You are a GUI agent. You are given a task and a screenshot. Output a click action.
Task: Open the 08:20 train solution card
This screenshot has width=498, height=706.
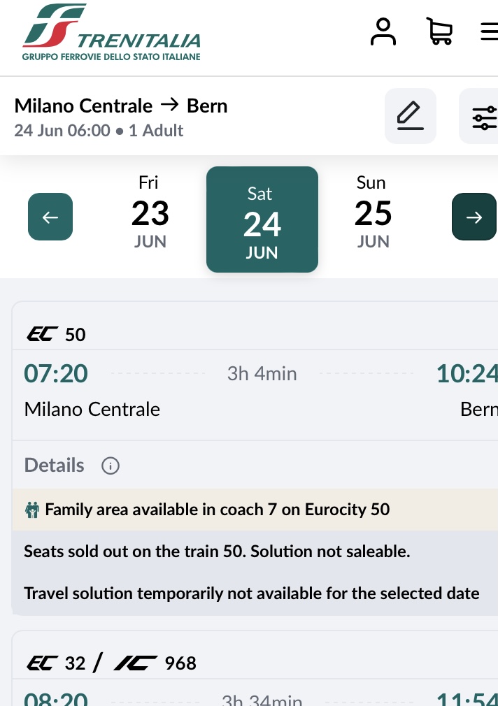point(255,669)
